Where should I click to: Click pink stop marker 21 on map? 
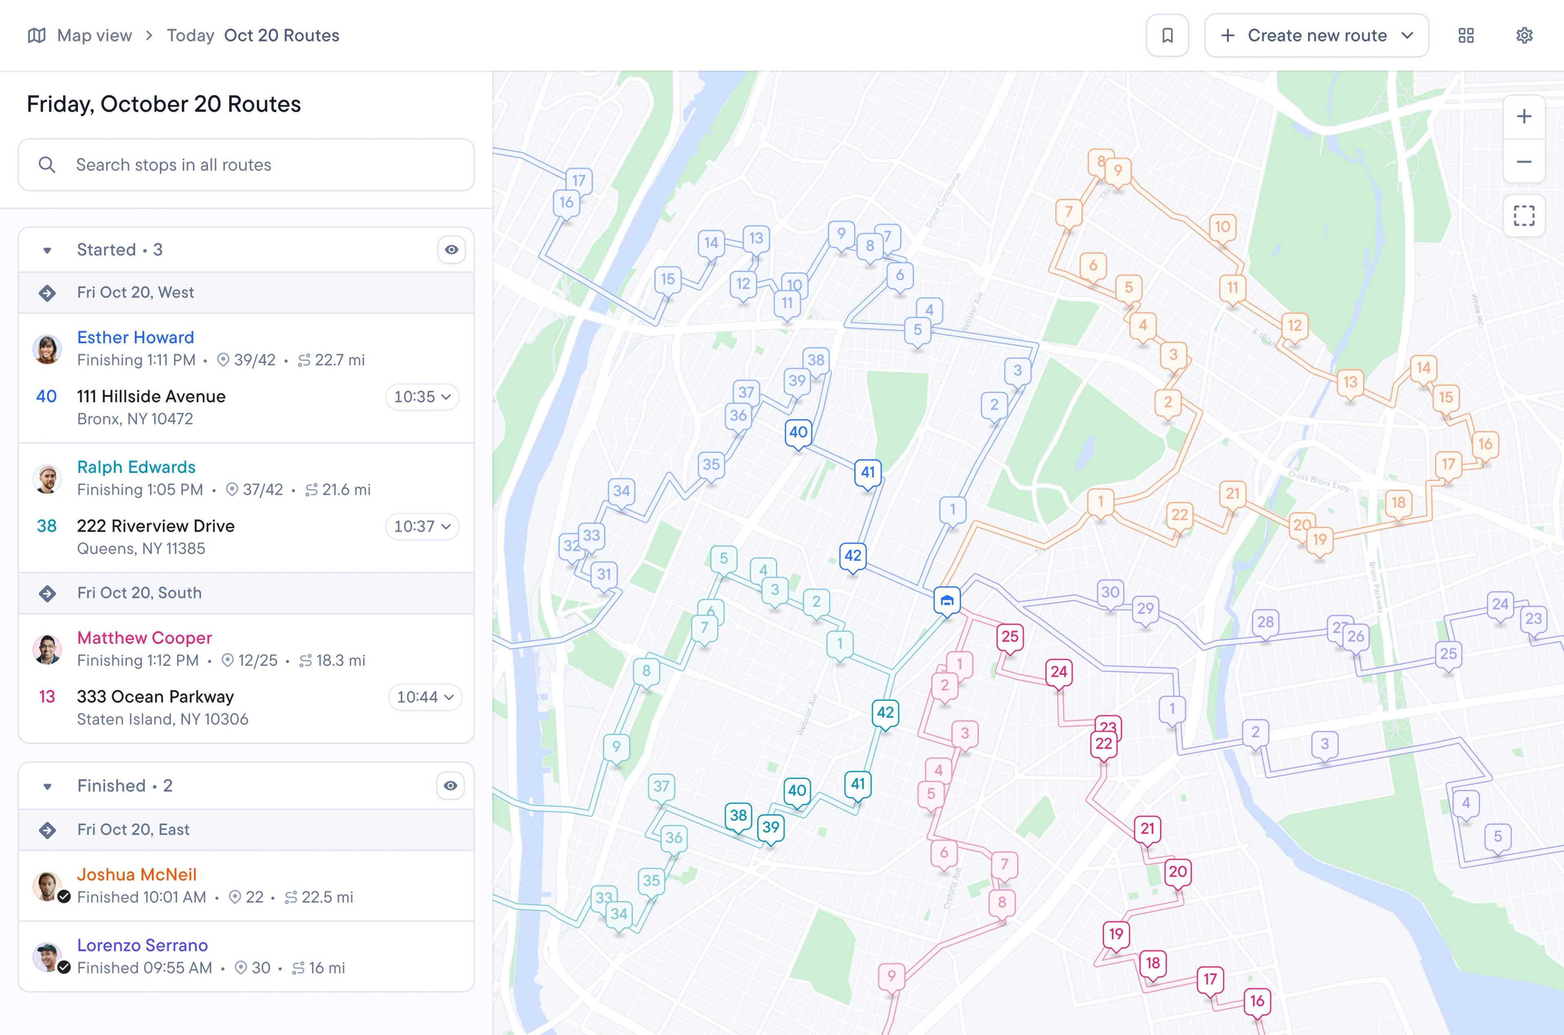coord(1147,830)
